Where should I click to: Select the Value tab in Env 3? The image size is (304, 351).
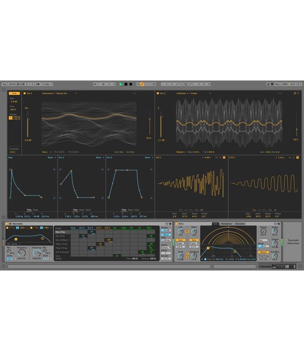point(137,210)
